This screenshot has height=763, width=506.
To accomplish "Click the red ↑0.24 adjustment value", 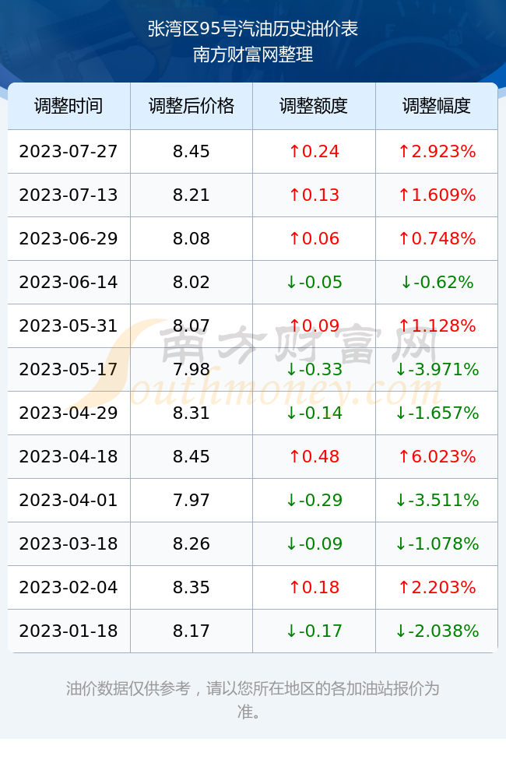I will click(x=314, y=151).
